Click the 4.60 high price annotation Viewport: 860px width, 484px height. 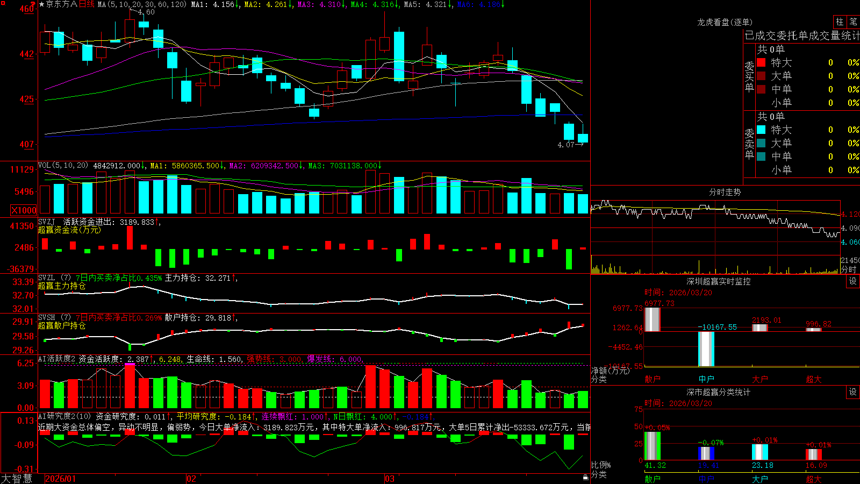pyautogui.click(x=146, y=12)
